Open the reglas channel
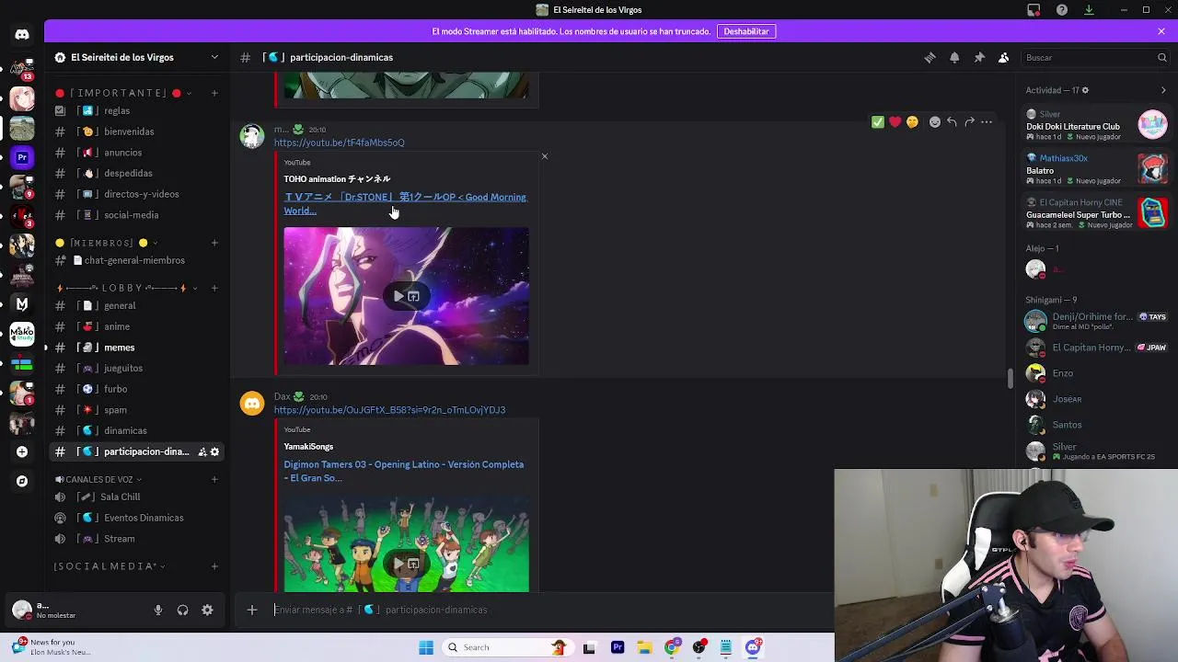1178x662 pixels. (x=136, y=110)
